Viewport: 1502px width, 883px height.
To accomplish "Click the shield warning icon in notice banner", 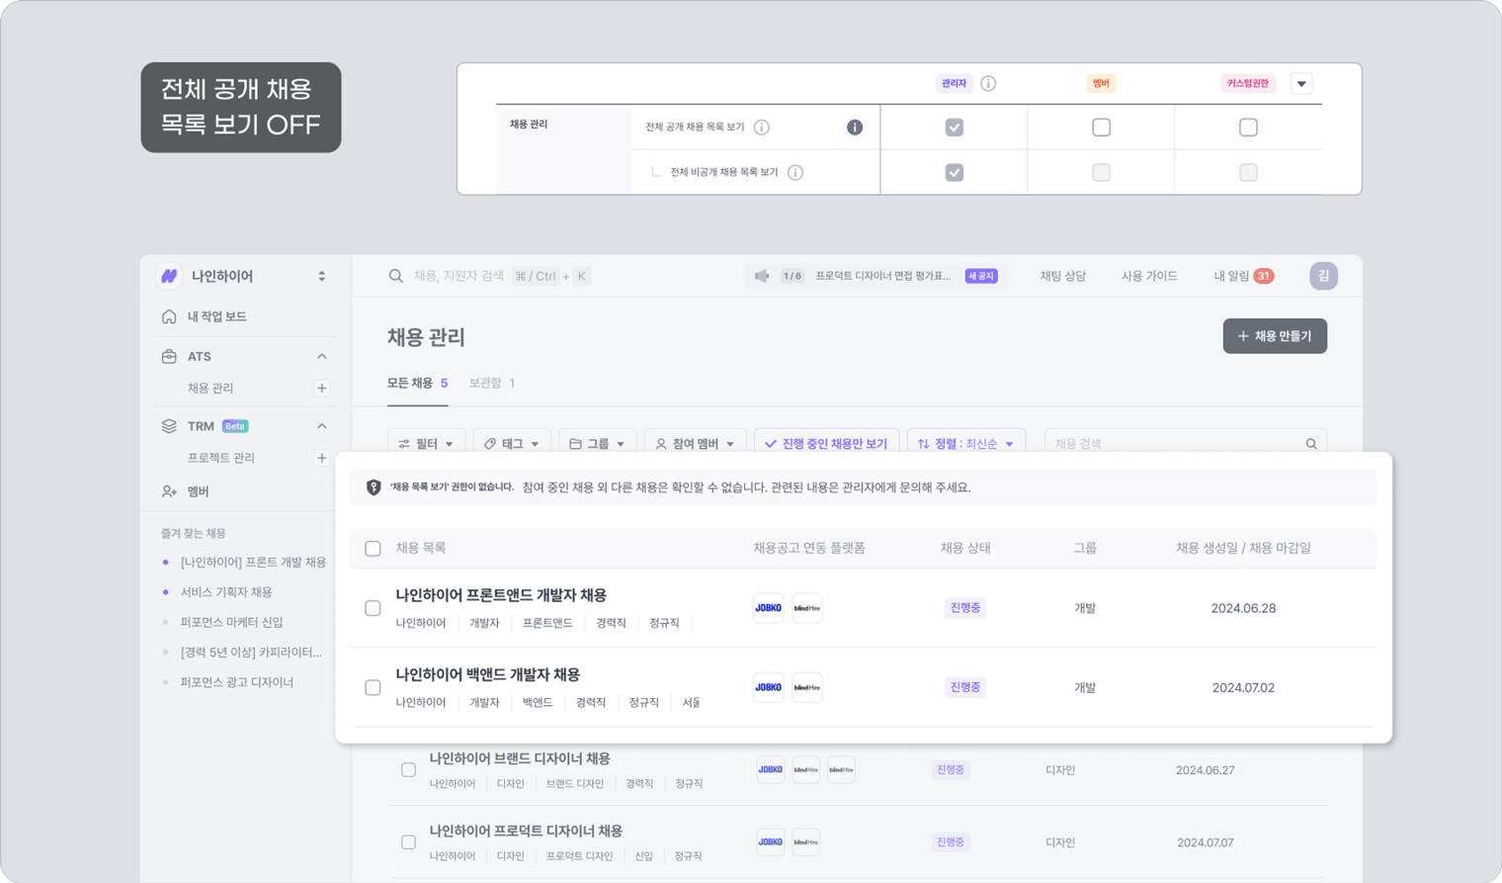I will pyautogui.click(x=374, y=487).
